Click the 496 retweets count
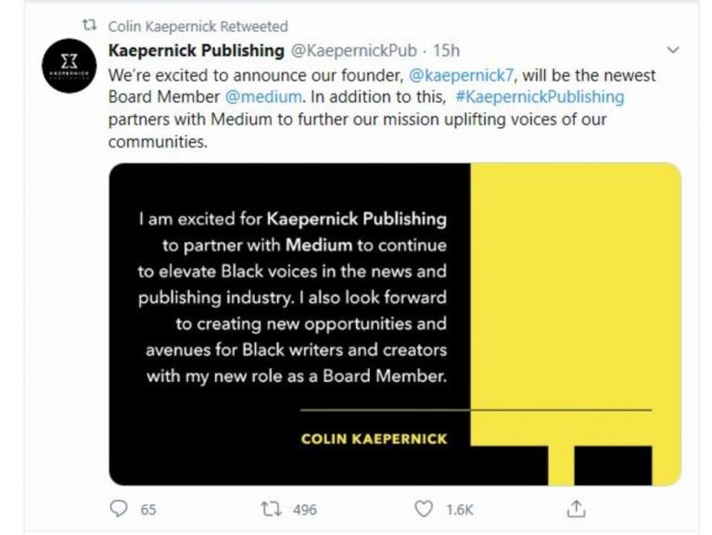 [x=304, y=509]
